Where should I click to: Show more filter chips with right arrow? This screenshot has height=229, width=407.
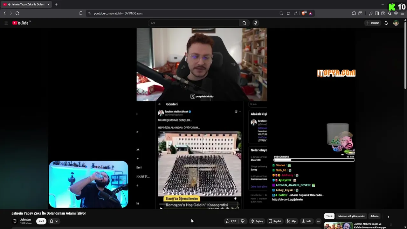tap(388, 217)
